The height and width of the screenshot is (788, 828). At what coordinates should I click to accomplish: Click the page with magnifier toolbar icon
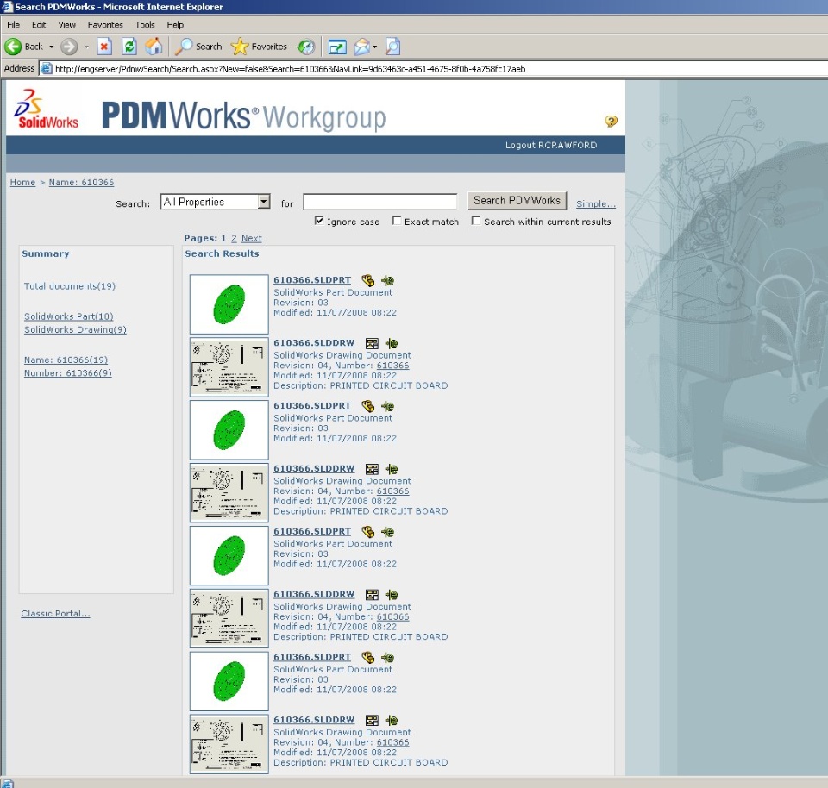click(393, 47)
